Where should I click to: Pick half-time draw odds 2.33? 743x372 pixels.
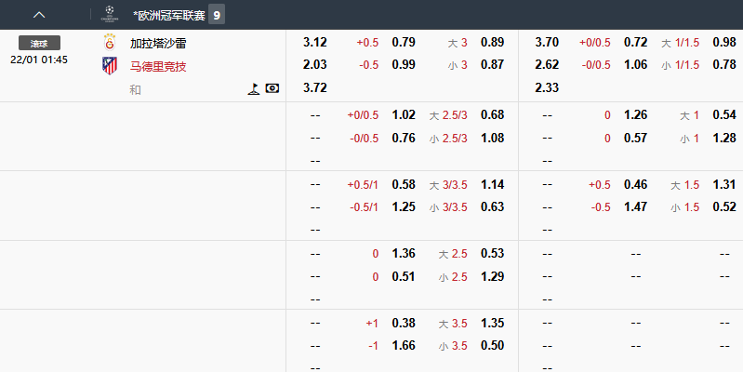coord(548,86)
